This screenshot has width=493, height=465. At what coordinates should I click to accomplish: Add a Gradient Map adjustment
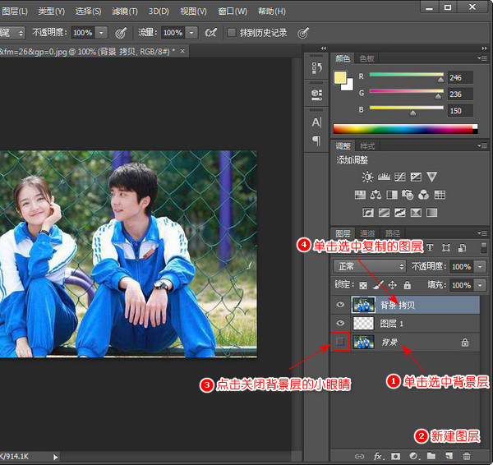point(432,213)
